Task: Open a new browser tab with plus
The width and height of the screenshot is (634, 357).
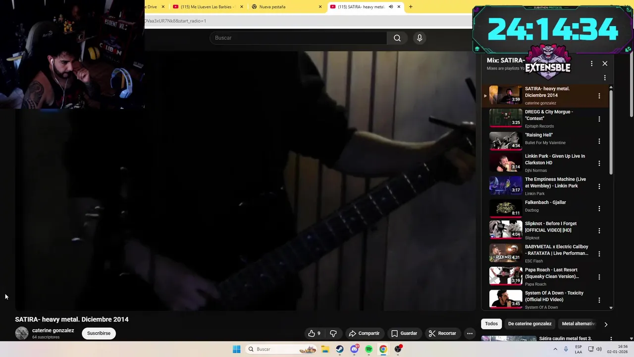Action: coord(411,7)
